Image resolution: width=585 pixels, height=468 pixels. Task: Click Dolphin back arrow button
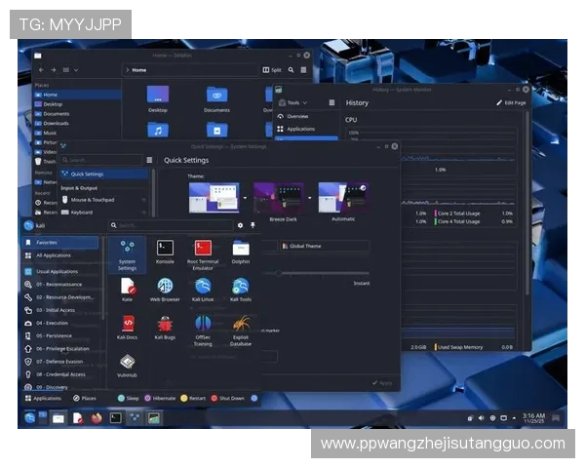pos(41,70)
